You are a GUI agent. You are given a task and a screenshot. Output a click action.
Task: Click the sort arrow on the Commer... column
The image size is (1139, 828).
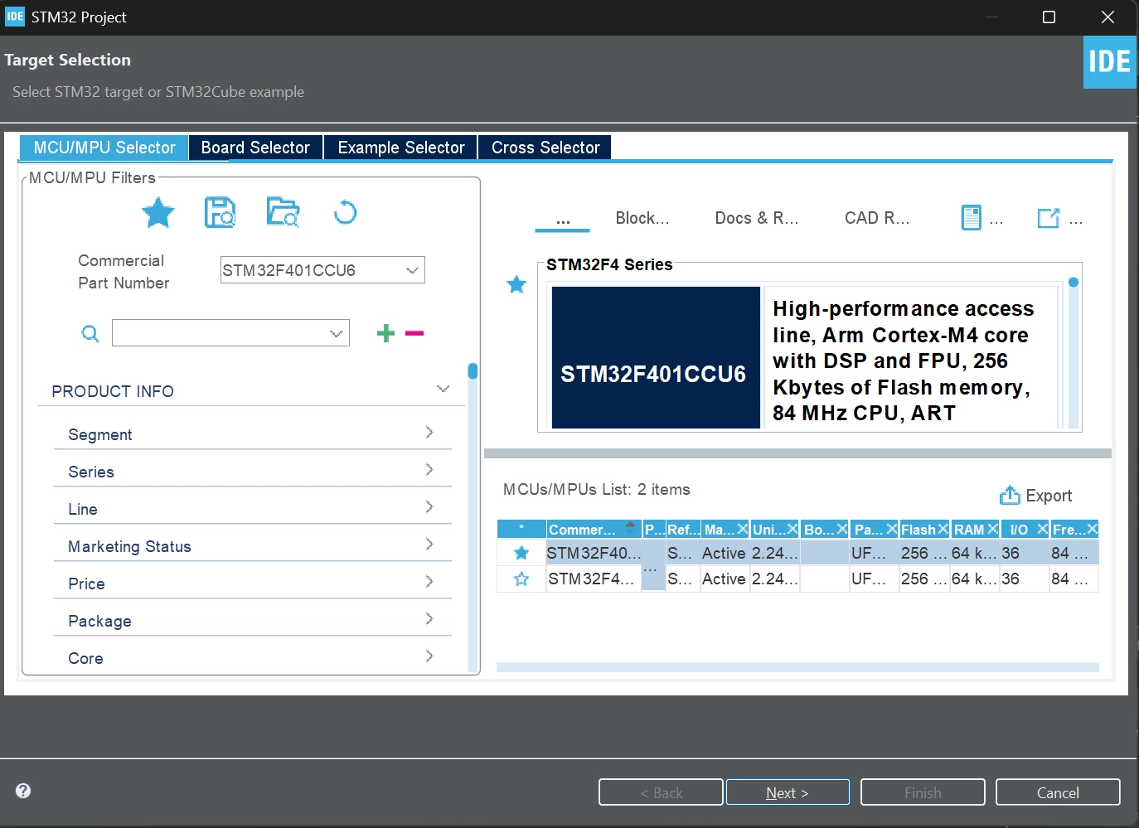point(631,525)
